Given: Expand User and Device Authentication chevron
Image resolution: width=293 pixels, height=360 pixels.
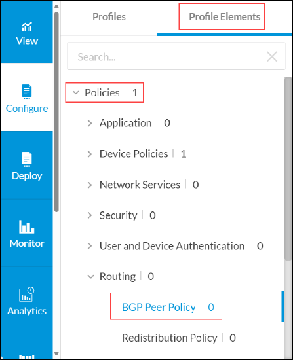Looking at the screenshot, I should [90, 246].
